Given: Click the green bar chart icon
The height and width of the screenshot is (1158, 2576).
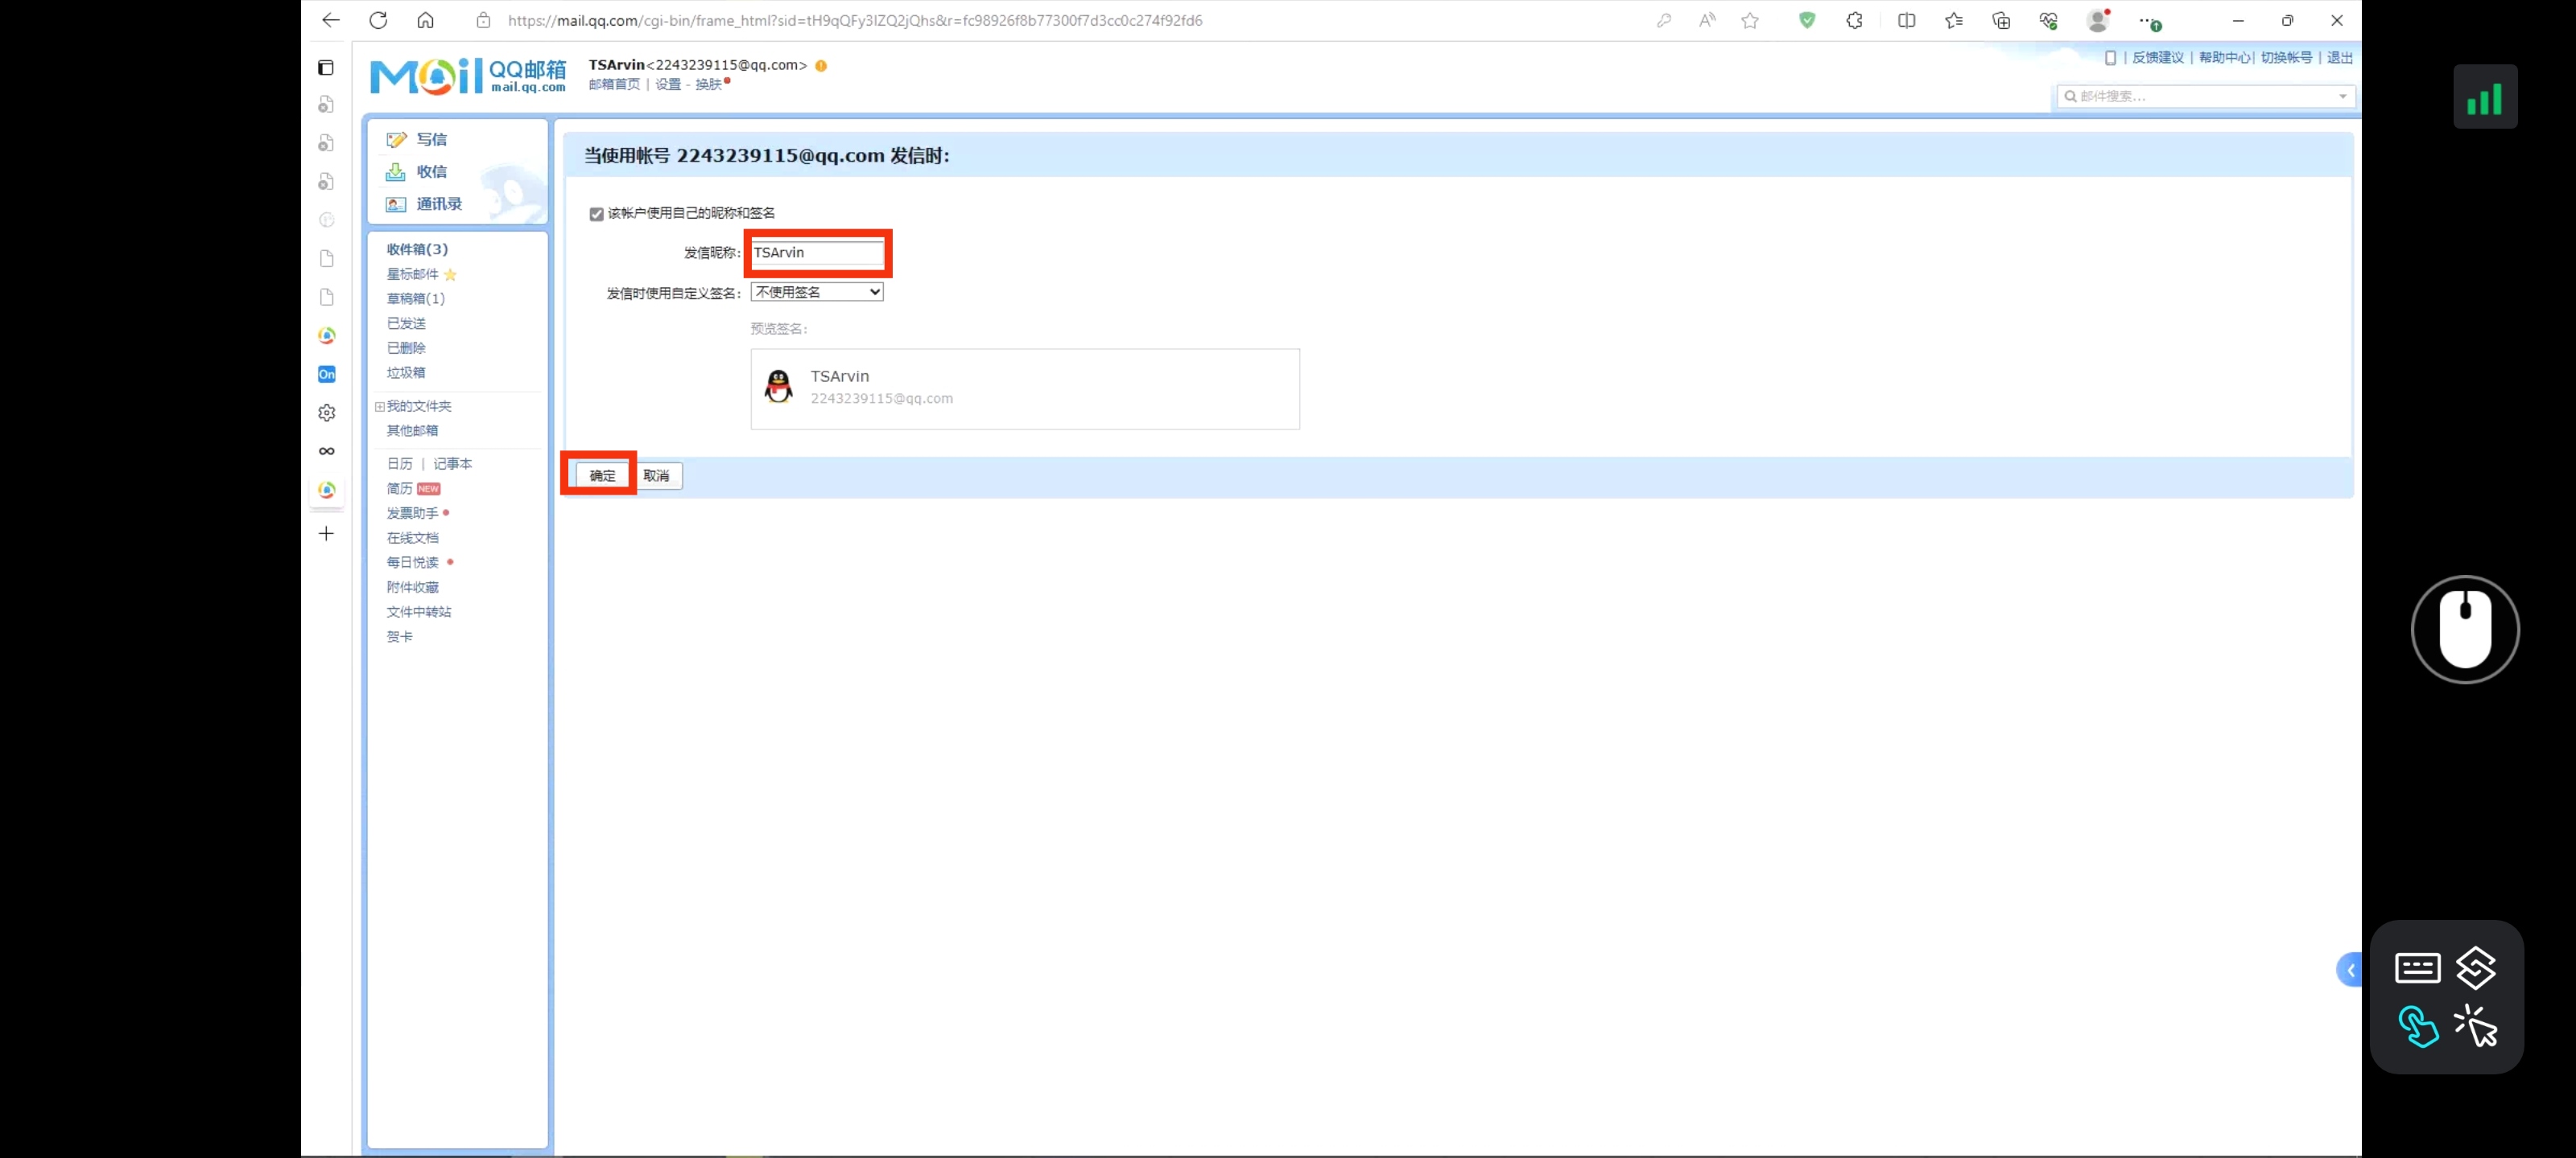Looking at the screenshot, I should (2485, 97).
